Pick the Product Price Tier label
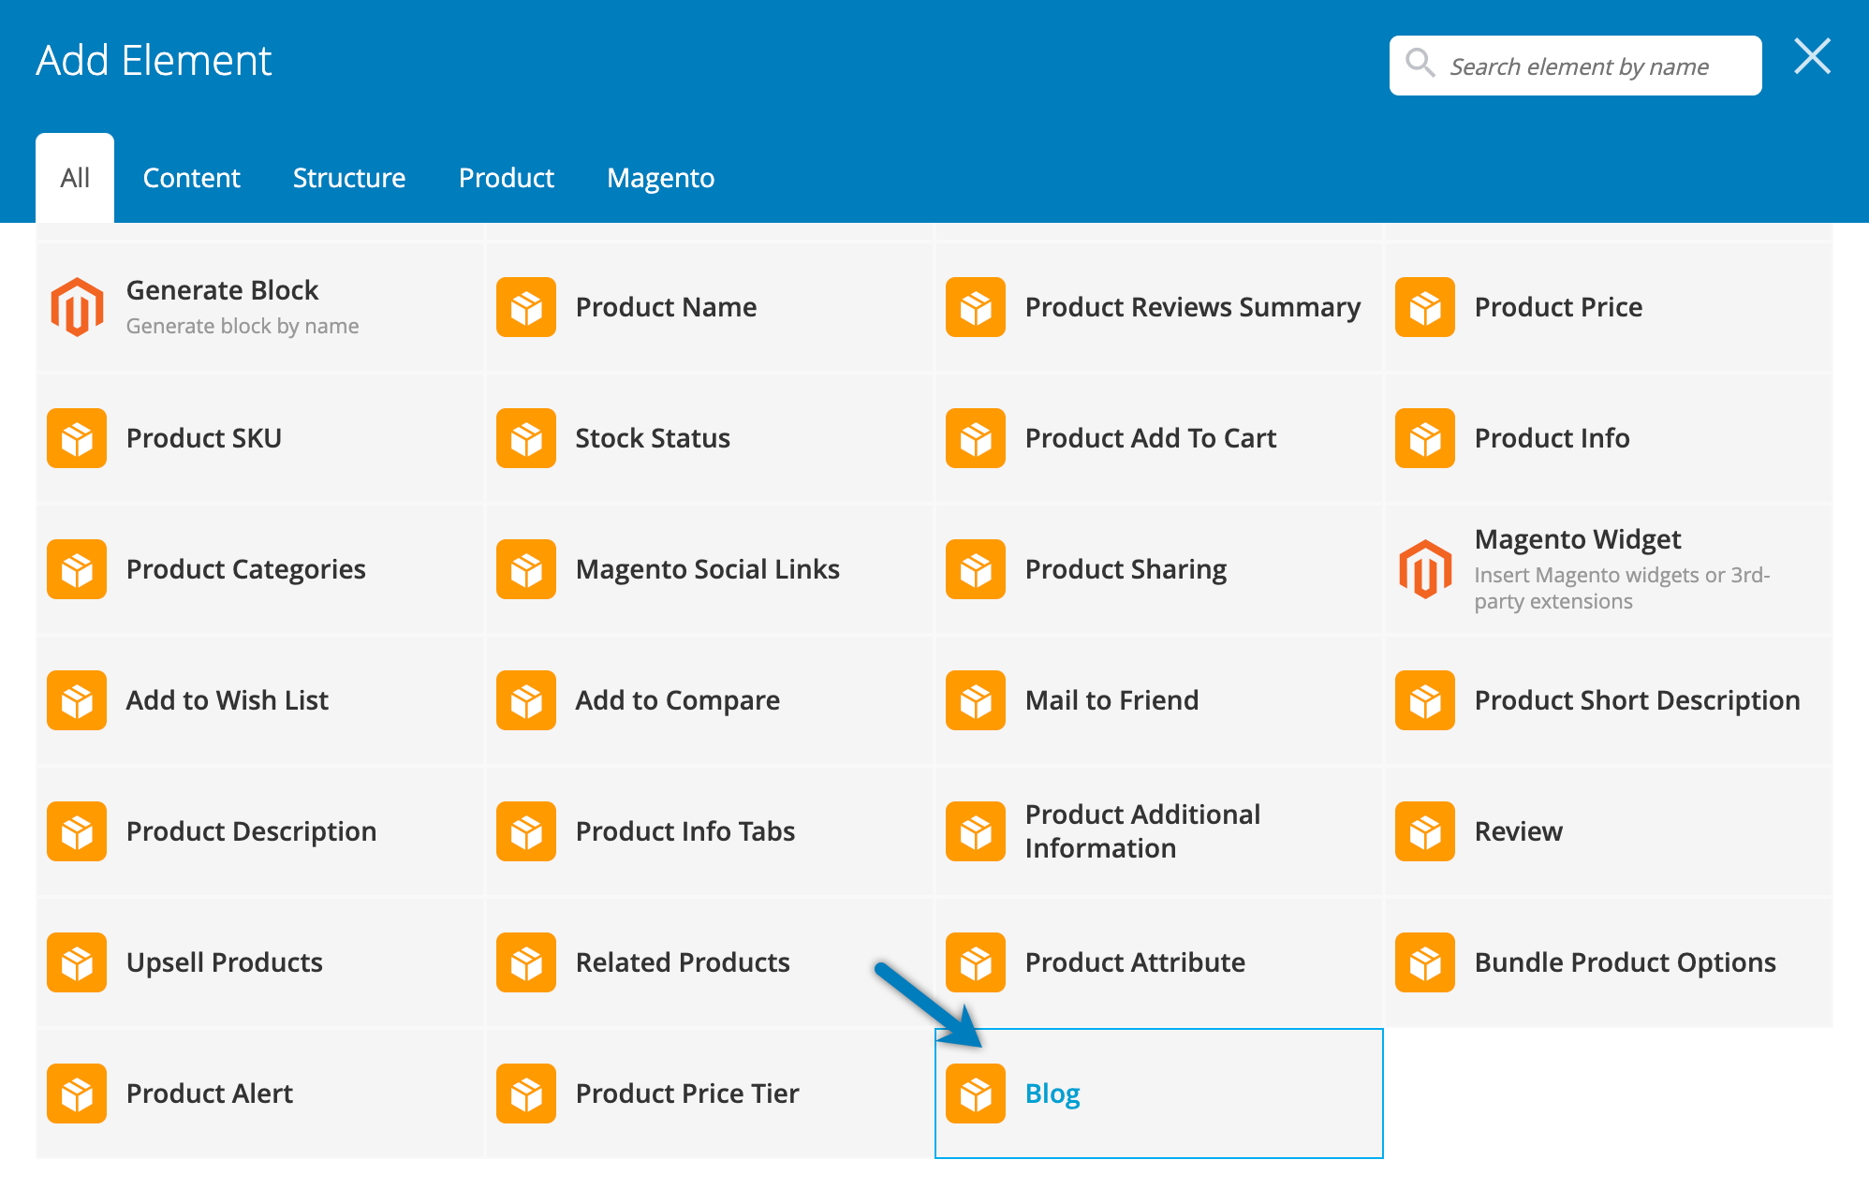 [687, 1094]
